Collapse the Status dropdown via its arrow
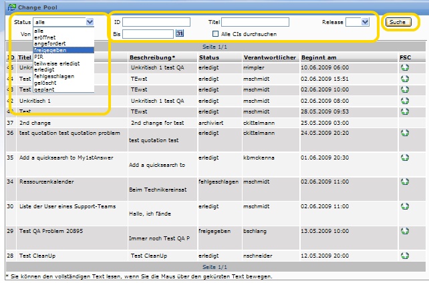This screenshot has width=429, height=283. (90, 22)
